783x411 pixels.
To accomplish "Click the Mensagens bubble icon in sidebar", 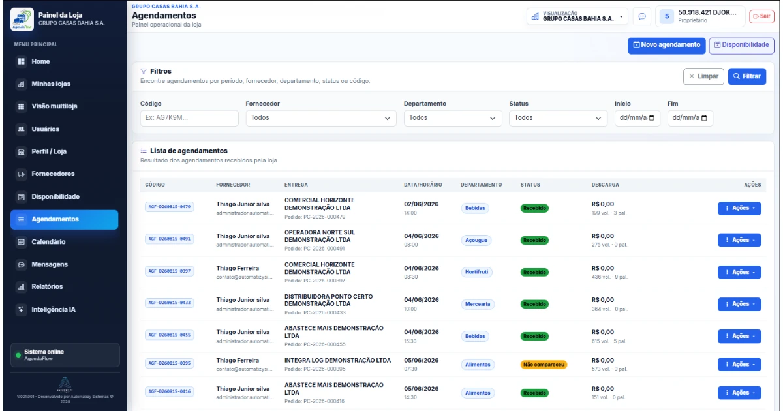I will (21, 264).
